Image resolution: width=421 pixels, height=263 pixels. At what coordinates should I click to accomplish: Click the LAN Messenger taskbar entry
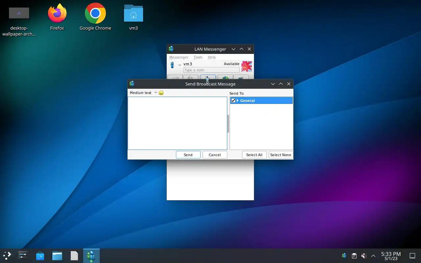pyautogui.click(x=91, y=255)
